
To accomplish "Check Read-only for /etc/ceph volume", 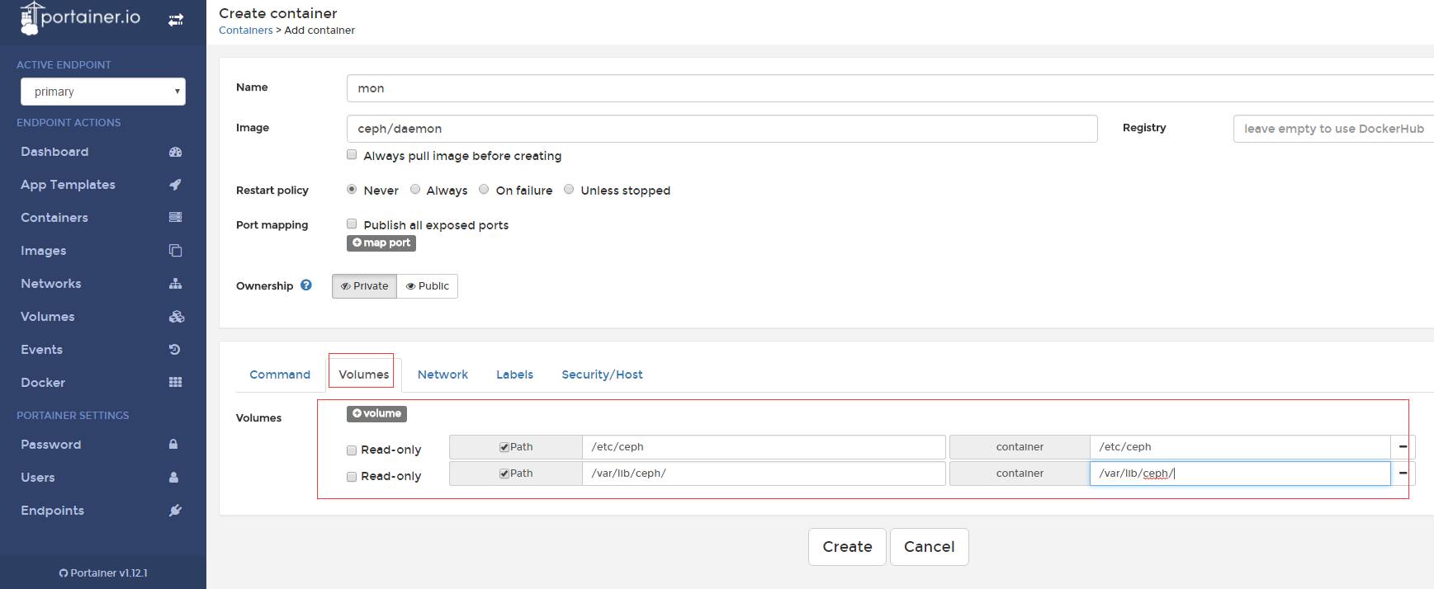I will [352, 450].
